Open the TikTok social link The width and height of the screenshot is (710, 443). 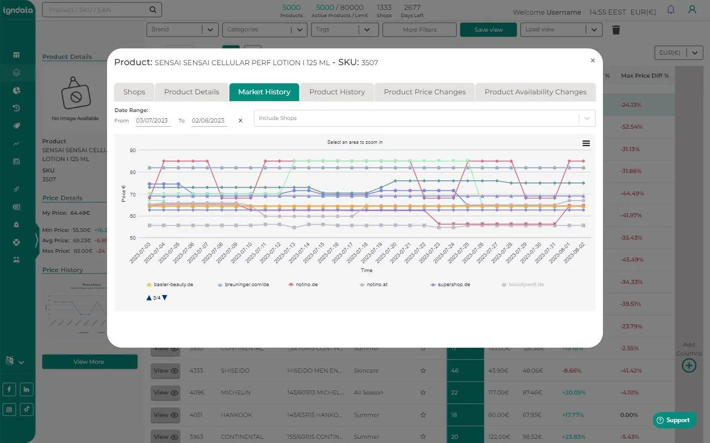pos(27,409)
